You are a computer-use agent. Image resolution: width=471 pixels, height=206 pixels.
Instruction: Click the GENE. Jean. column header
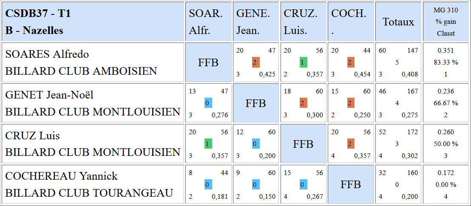tap(256, 22)
